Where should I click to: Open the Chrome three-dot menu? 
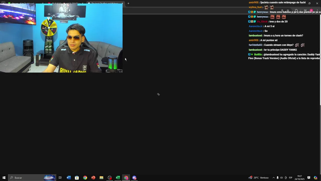click(317, 11)
